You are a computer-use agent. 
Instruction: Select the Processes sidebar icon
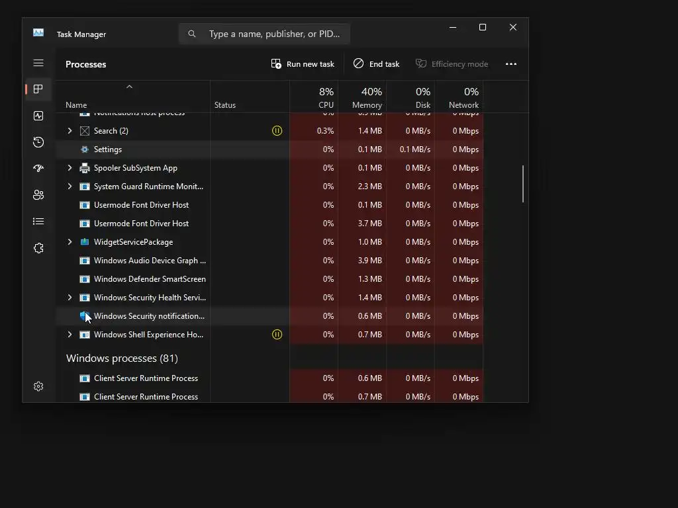pyautogui.click(x=38, y=89)
